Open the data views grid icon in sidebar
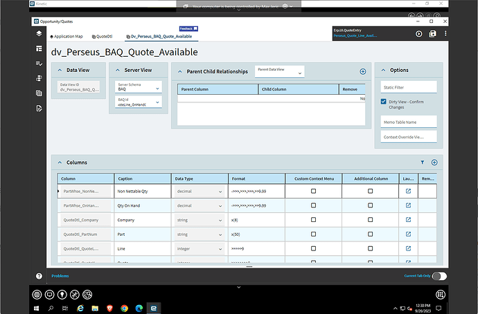This screenshot has height=314, width=478. (39, 93)
